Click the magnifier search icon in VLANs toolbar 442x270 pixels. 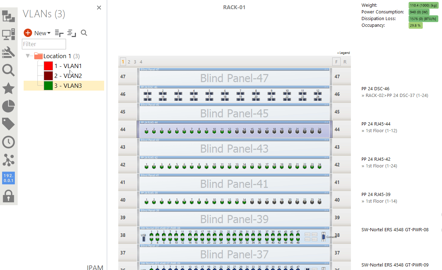coord(84,33)
